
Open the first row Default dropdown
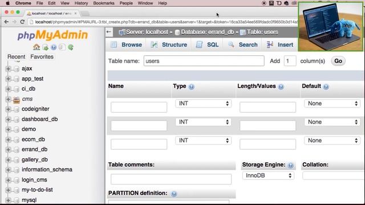(x=332, y=104)
